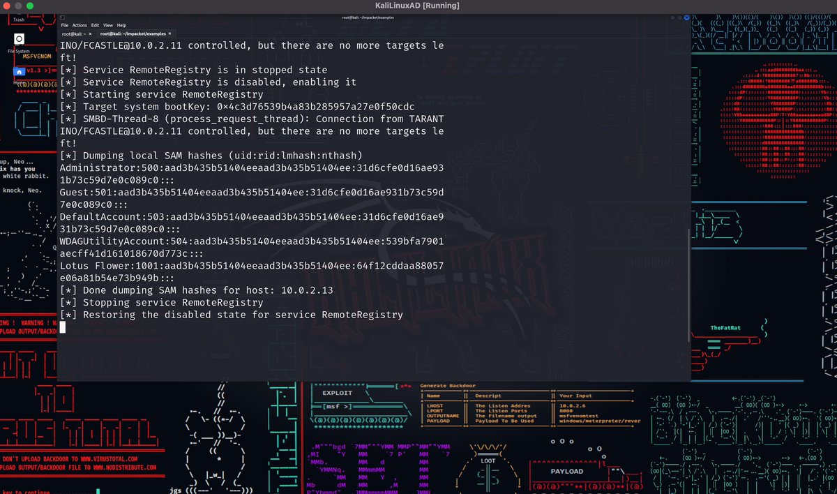The width and height of the screenshot is (837, 494).
Task: Click the green macOS zoom button
Action: point(31,6)
